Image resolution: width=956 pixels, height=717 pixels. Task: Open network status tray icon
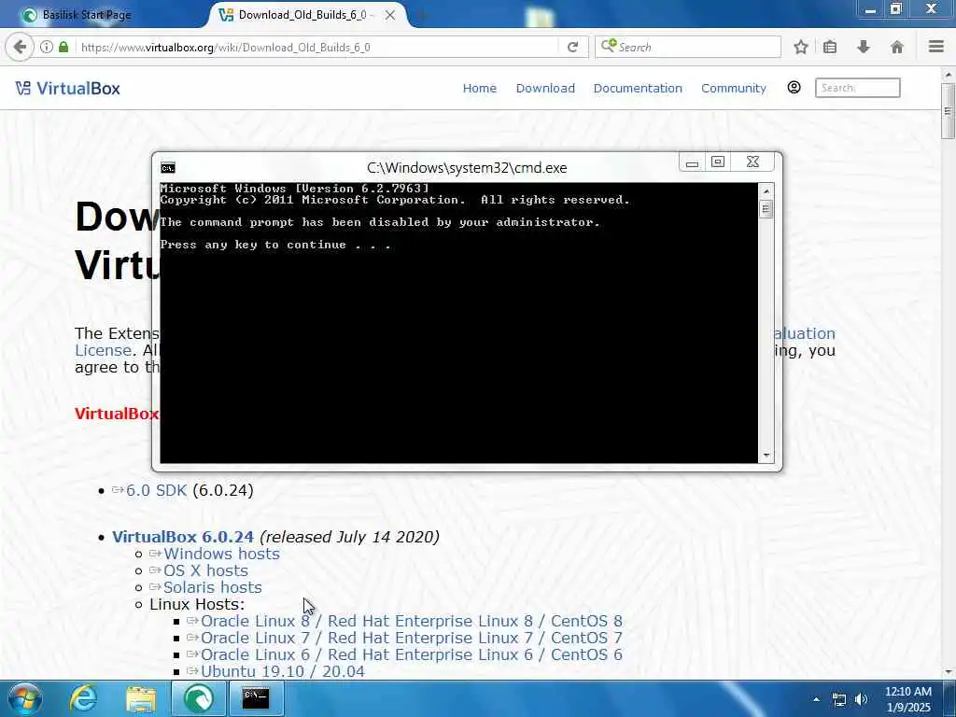coord(839,700)
